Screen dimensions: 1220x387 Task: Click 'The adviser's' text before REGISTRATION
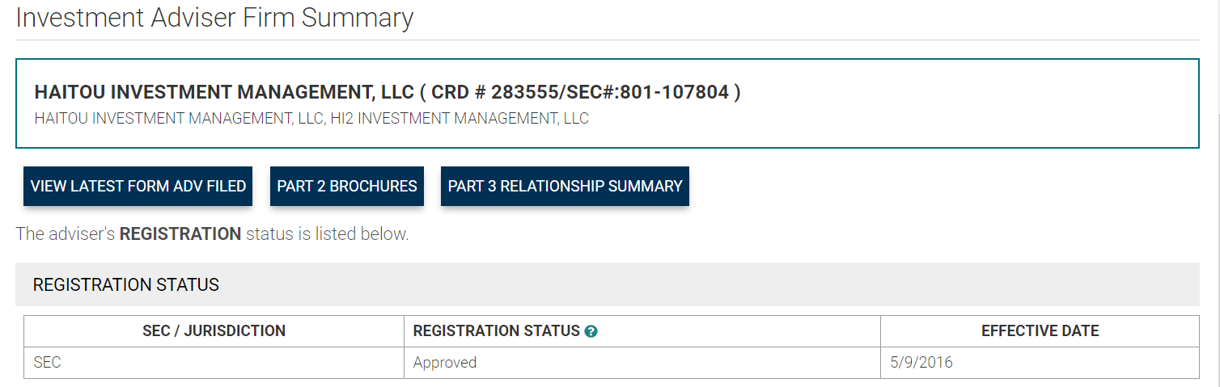coord(66,234)
